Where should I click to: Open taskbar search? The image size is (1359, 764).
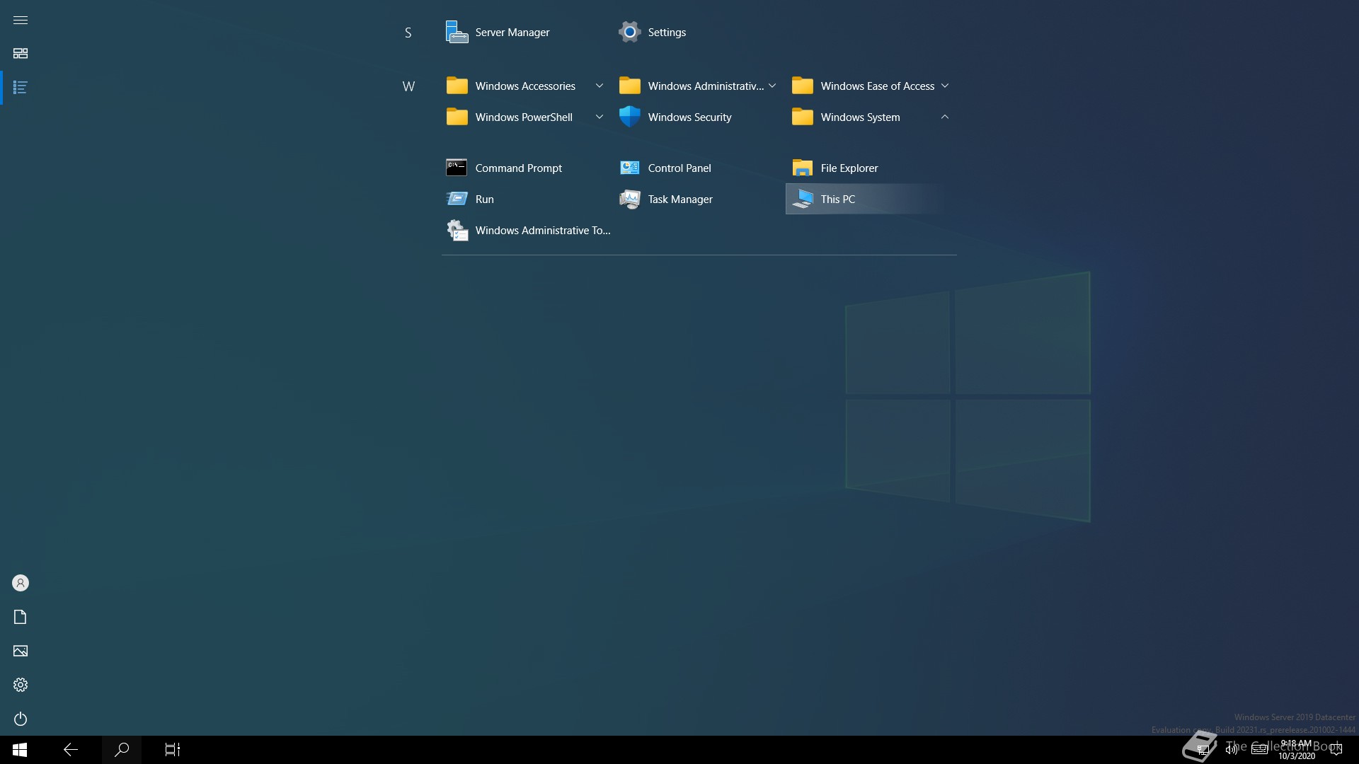(122, 750)
